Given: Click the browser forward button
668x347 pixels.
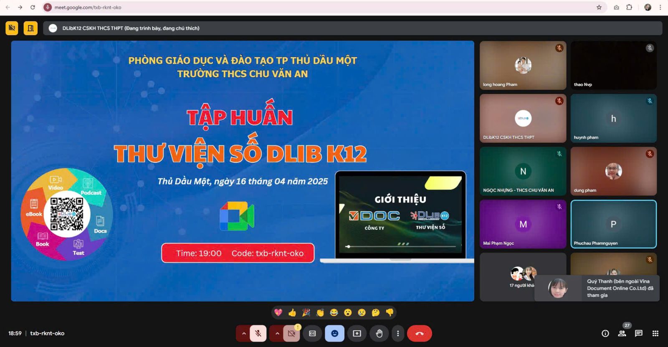Looking at the screenshot, I should tap(20, 7).
